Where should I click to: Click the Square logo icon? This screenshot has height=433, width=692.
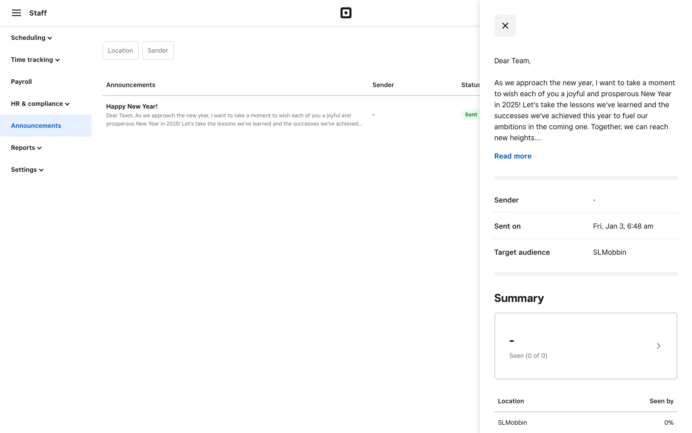click(x=346, y=13)
